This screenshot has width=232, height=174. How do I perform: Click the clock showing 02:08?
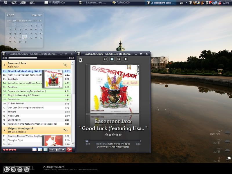(x=226, y=3)
